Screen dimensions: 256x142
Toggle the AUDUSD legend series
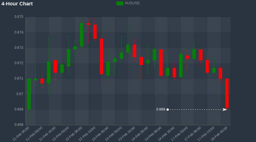tap(128, 3)
